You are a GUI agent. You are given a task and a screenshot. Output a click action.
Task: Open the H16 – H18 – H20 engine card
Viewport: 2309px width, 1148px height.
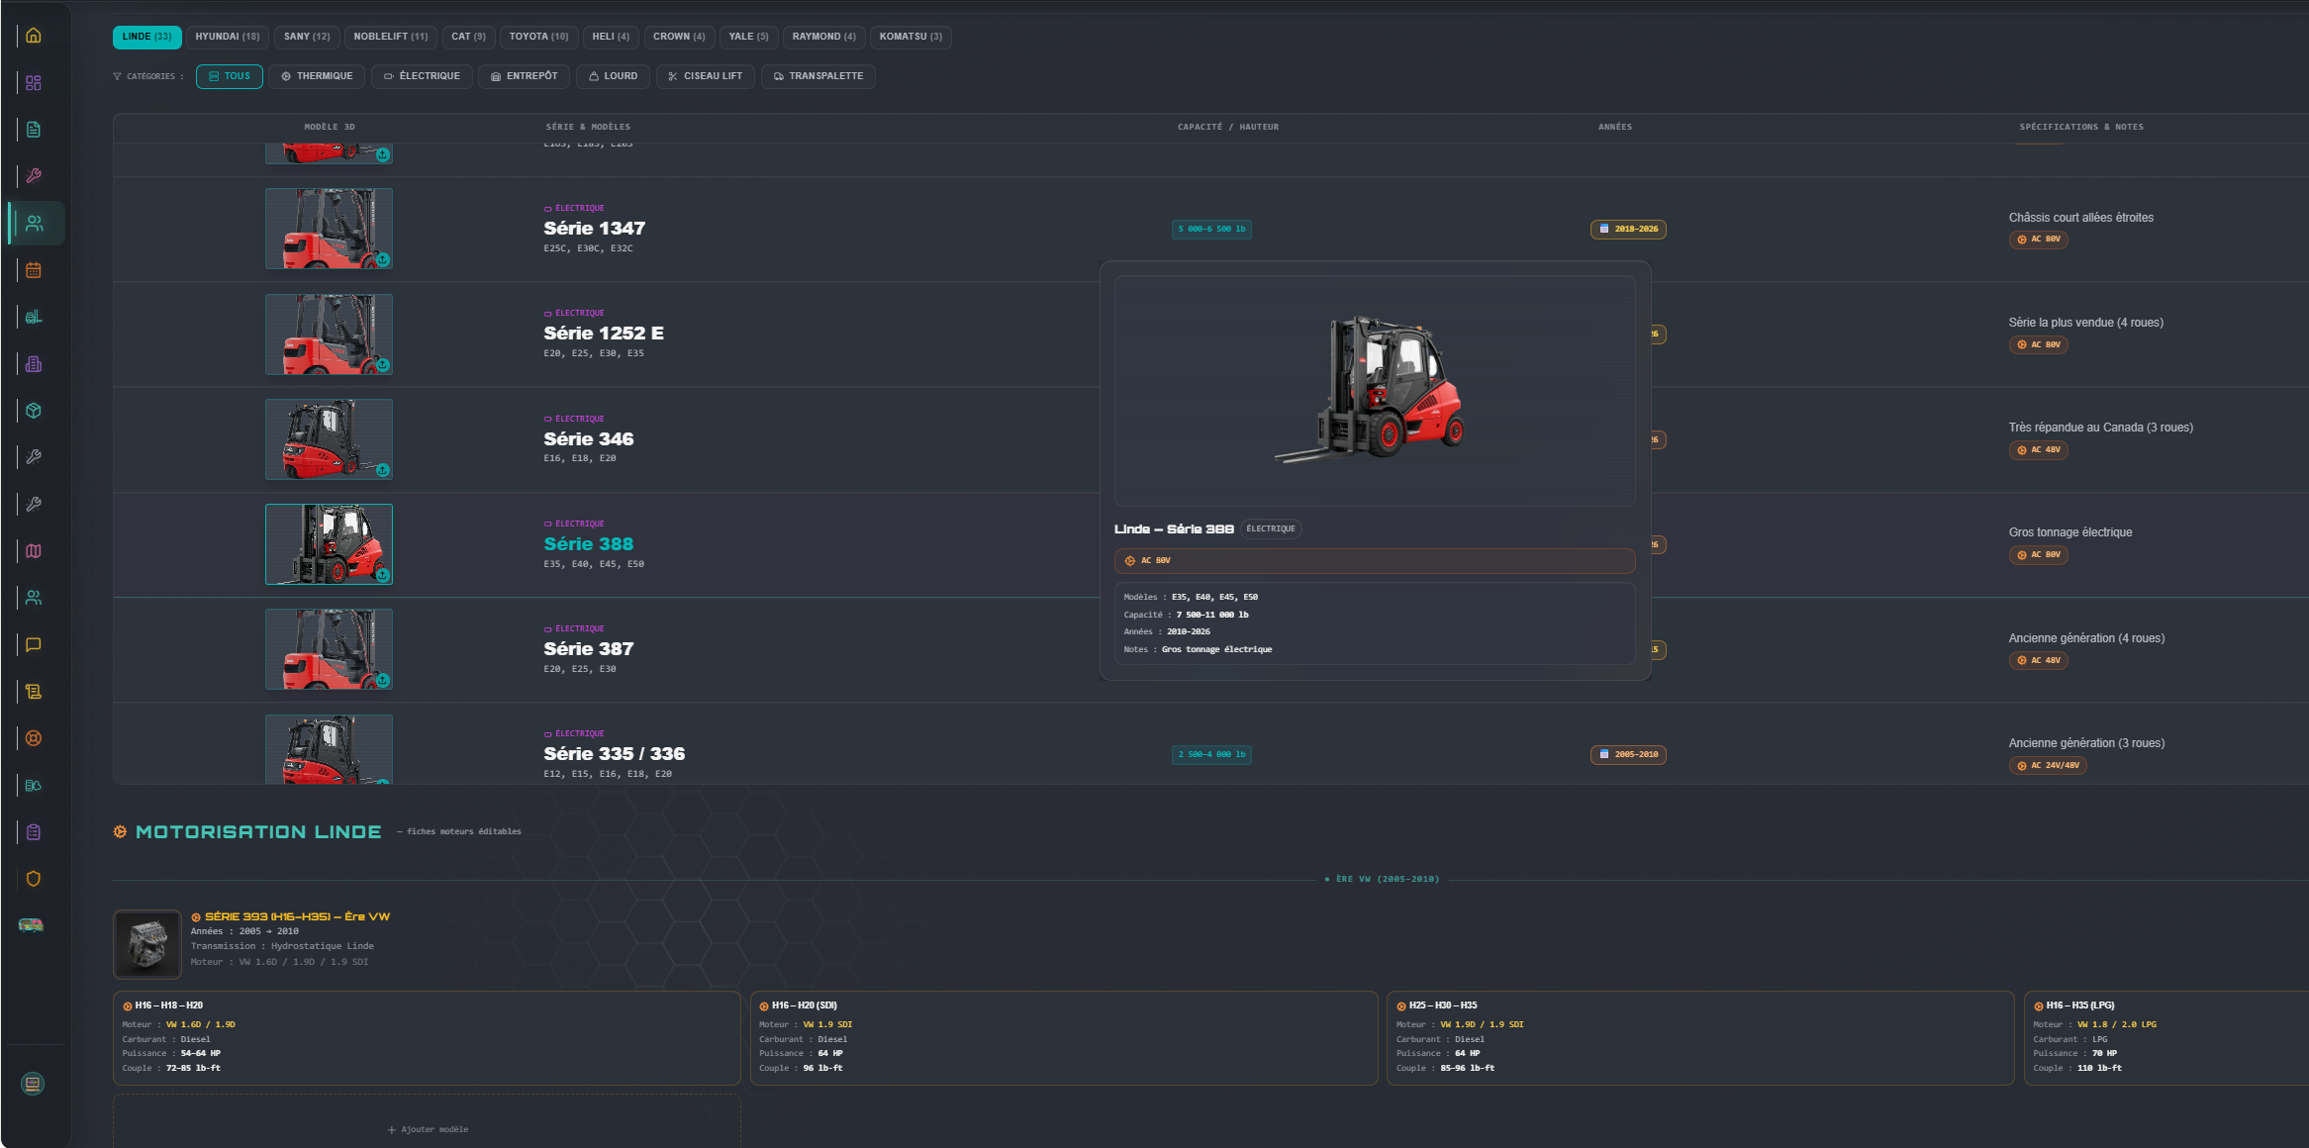(x=427, y=1038)
